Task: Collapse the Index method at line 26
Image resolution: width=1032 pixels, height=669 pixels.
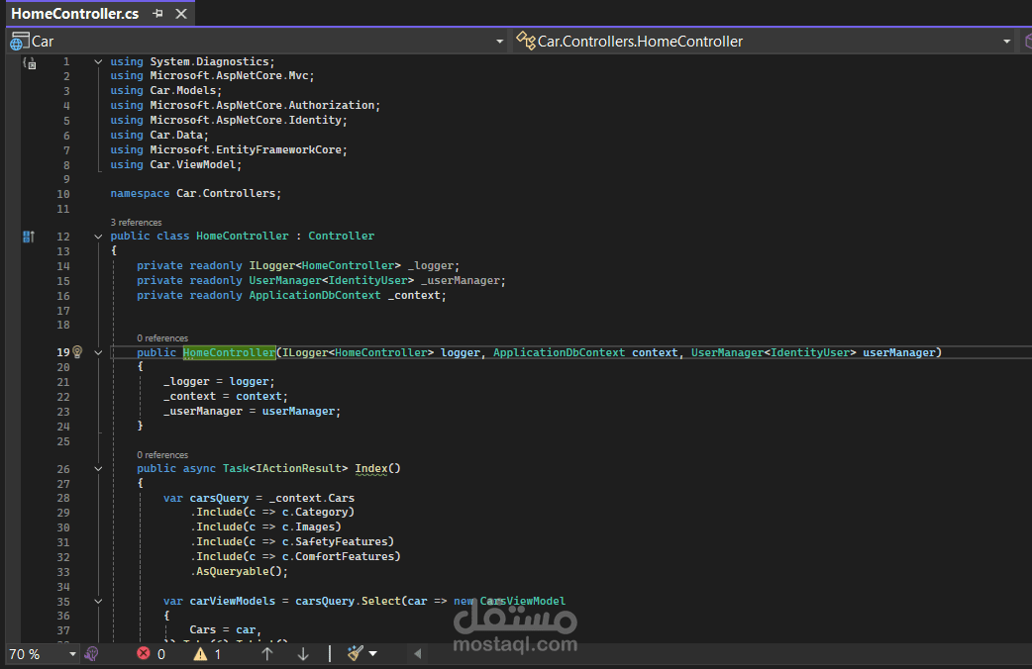Action: click(x=98, y=469)
